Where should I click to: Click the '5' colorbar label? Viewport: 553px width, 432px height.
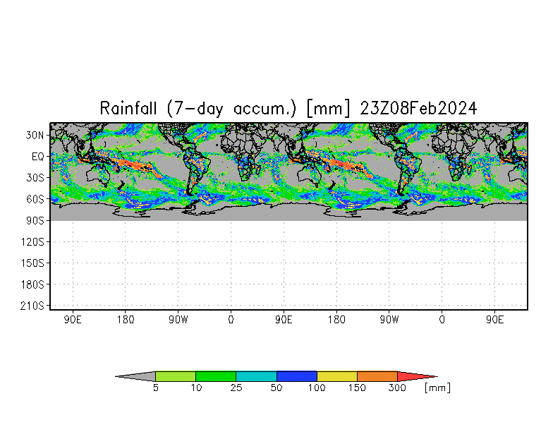[155, 388]
